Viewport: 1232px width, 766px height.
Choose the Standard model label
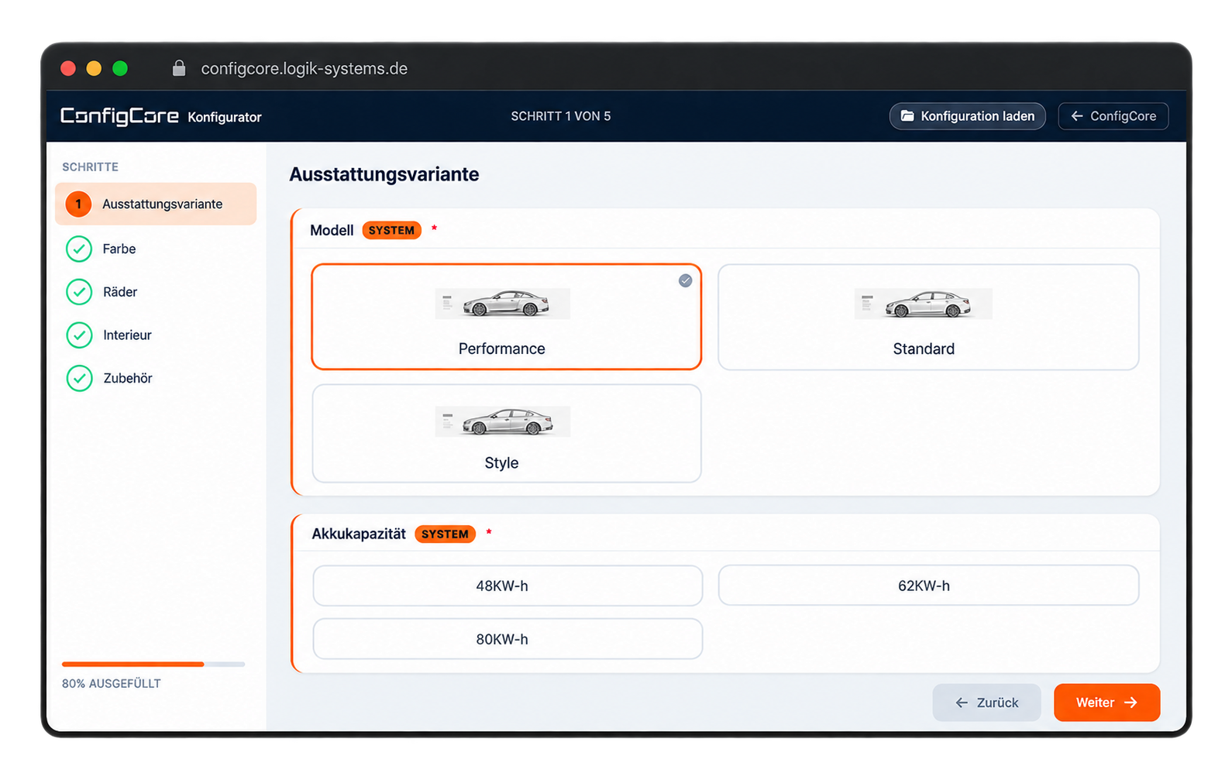pos(924,349)
